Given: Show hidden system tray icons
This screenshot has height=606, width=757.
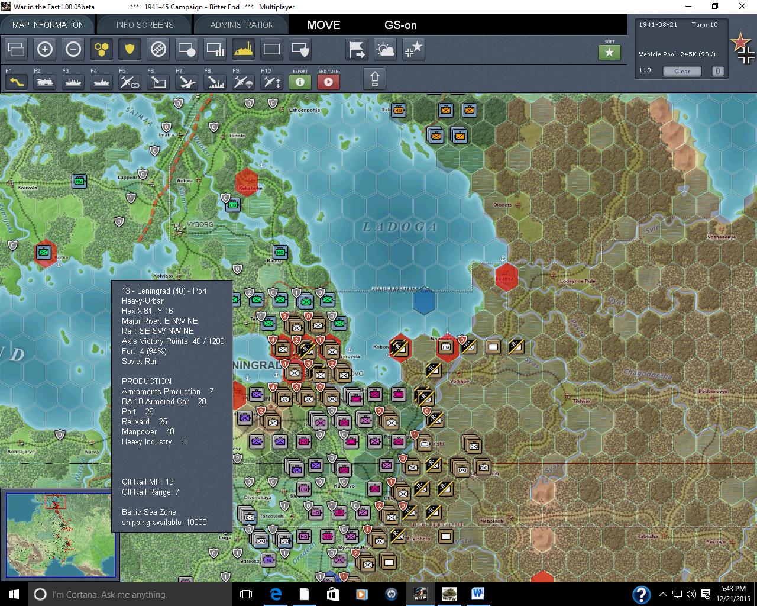Looking at the screenshot, I should click(x=663, y=594).
